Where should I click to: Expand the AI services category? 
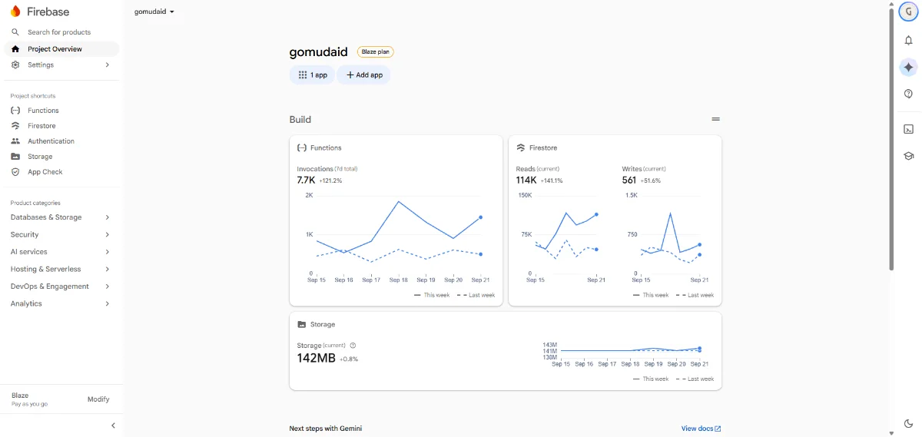click(60, 252)
